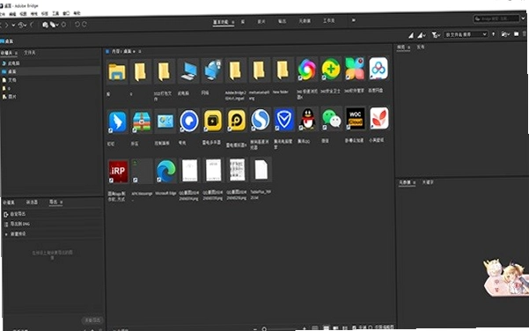Click the new folder icon near sort controls
Image resolution: width=529 pixels, height=331 pixels.
[x=505, y=34]
